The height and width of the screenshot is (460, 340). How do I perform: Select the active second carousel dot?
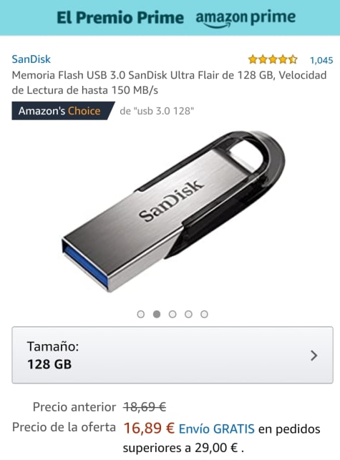157,314
